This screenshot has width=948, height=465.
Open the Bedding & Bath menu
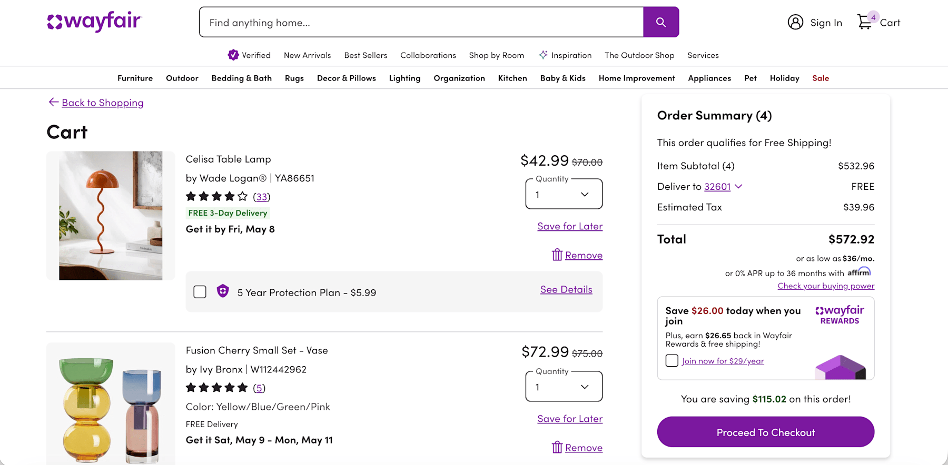(x=242, y=78)
